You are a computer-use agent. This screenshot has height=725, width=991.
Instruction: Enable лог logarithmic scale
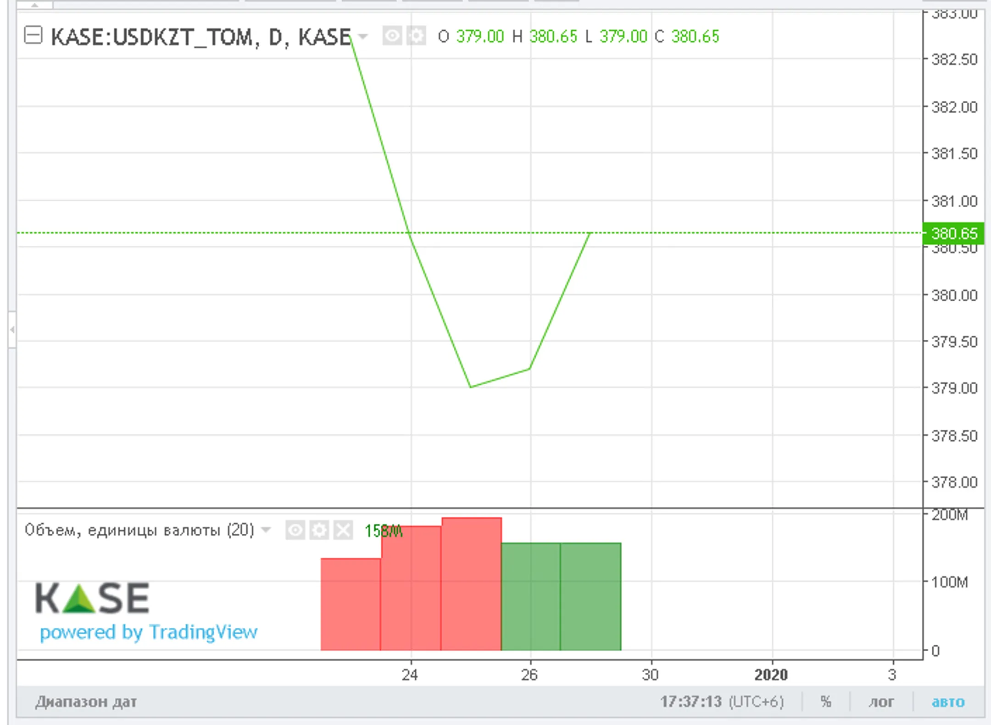(x=881, y=702)
